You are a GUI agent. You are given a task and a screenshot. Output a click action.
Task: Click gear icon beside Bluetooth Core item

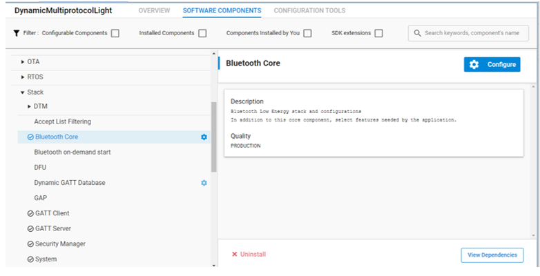[204, 137]
